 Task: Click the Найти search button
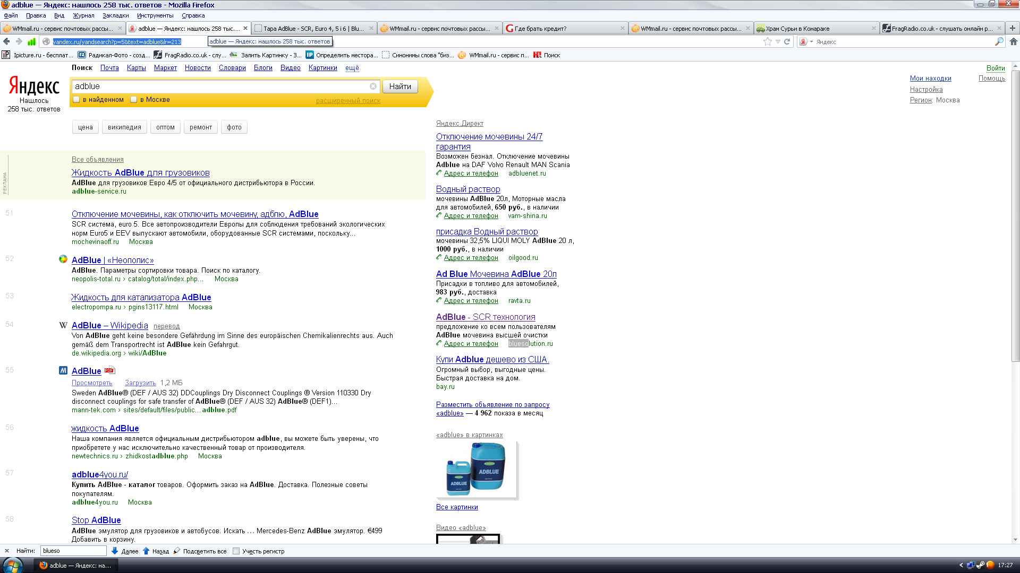click(400, 86)
